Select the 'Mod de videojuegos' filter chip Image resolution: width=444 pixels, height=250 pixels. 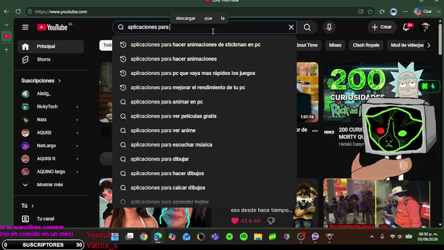tap(407, 45)
